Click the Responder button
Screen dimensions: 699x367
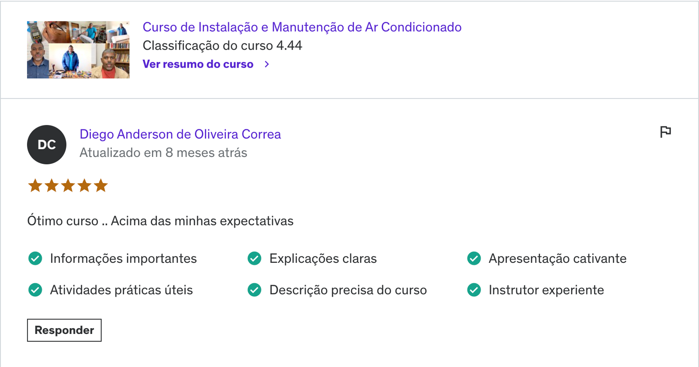tap(64, 330)
